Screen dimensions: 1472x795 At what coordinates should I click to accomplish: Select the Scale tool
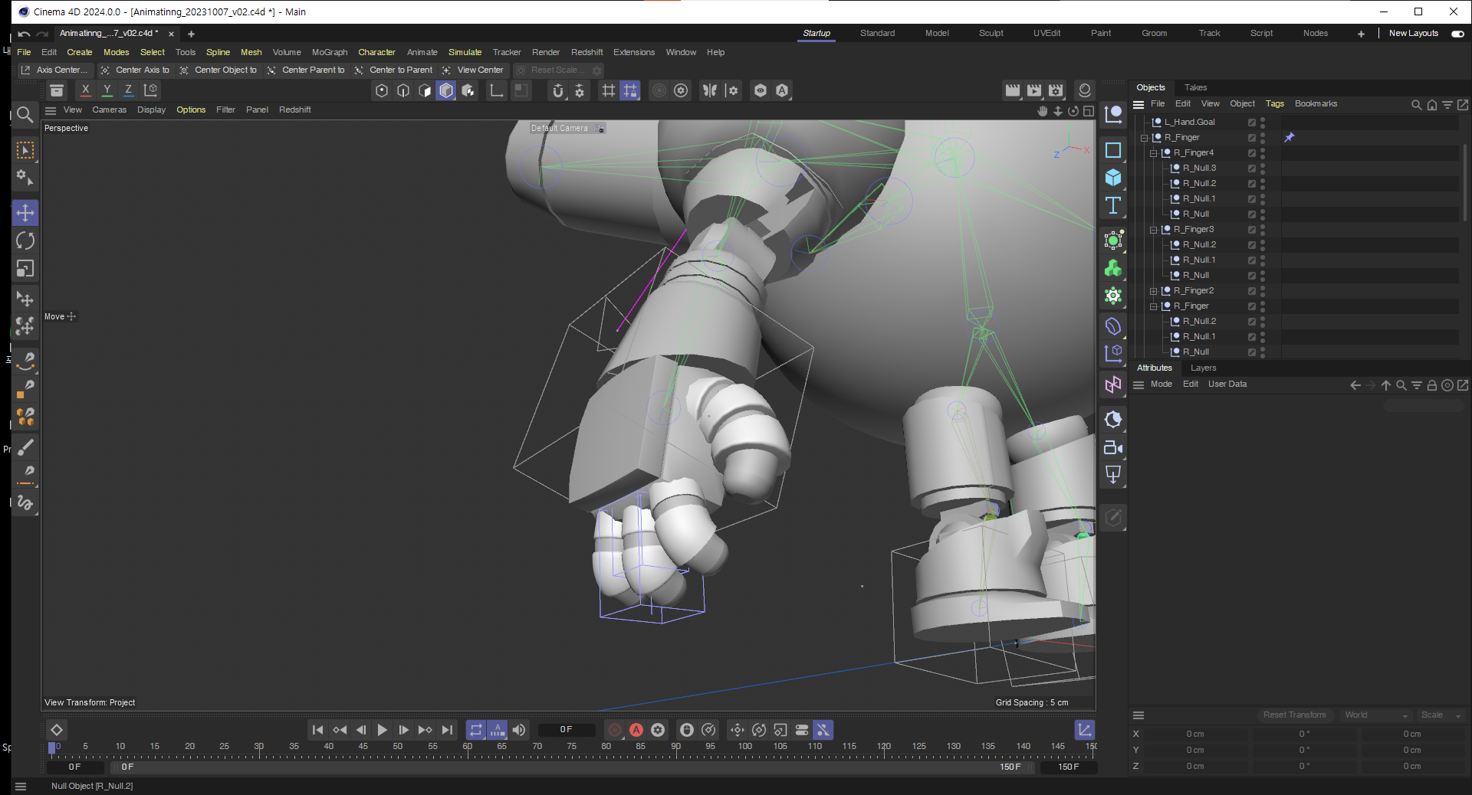tap(25, 269)
